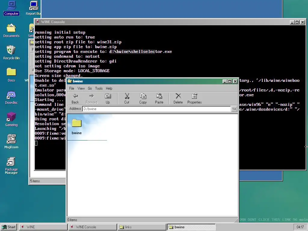
Task: Click the Go arrow beside Address bar
Action: click(234, 109)
